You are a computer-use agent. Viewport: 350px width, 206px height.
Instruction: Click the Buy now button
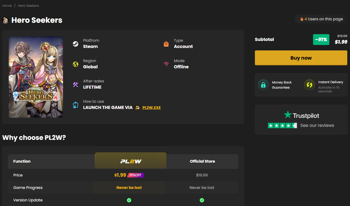click(301, 58)
